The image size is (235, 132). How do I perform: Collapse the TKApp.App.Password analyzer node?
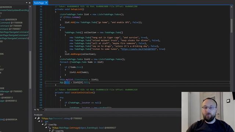36,118
